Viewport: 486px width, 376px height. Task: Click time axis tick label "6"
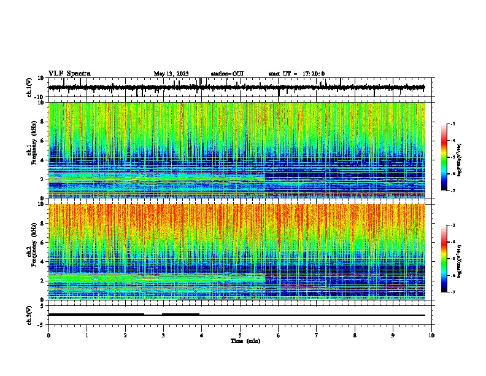click(279, 335)
